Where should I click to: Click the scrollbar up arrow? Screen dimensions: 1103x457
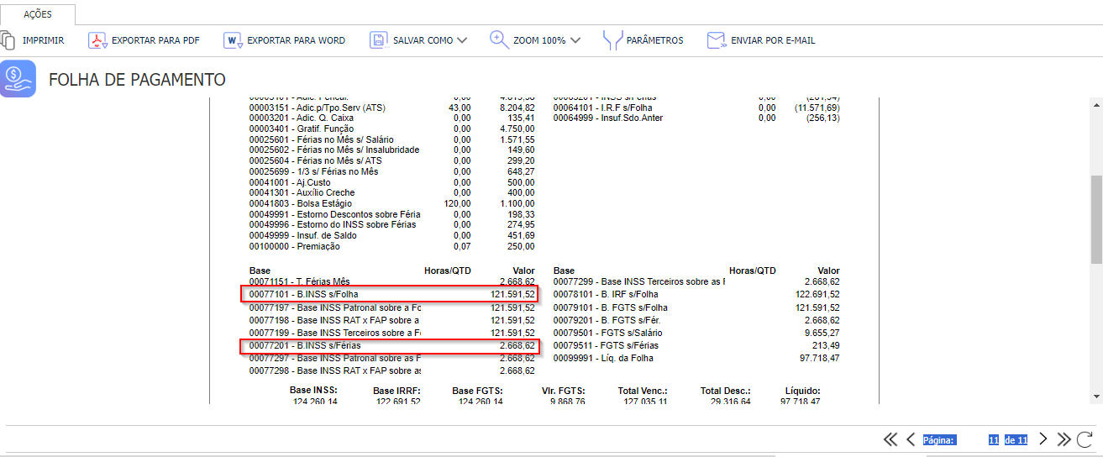(1095, 104)
